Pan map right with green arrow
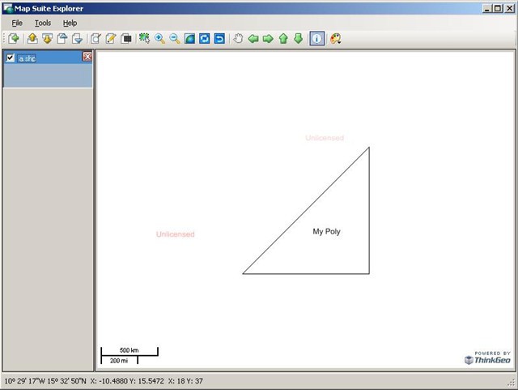The width and height of the screenshot is (518, 390). [268, 38]
